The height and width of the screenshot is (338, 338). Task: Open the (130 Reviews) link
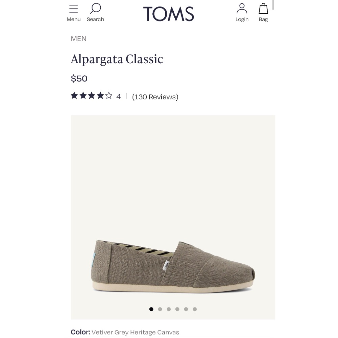[155, 97]
